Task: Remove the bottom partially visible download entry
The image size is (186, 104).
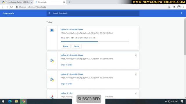Action: (136, 93)
